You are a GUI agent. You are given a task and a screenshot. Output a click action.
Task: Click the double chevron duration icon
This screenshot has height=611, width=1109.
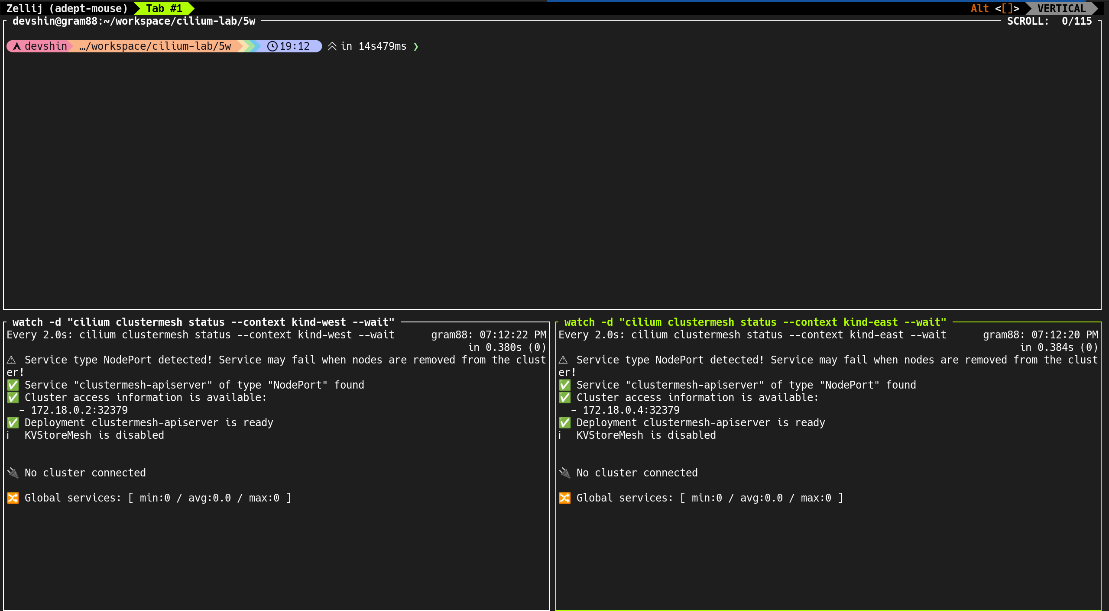click(x=332, y=46)
